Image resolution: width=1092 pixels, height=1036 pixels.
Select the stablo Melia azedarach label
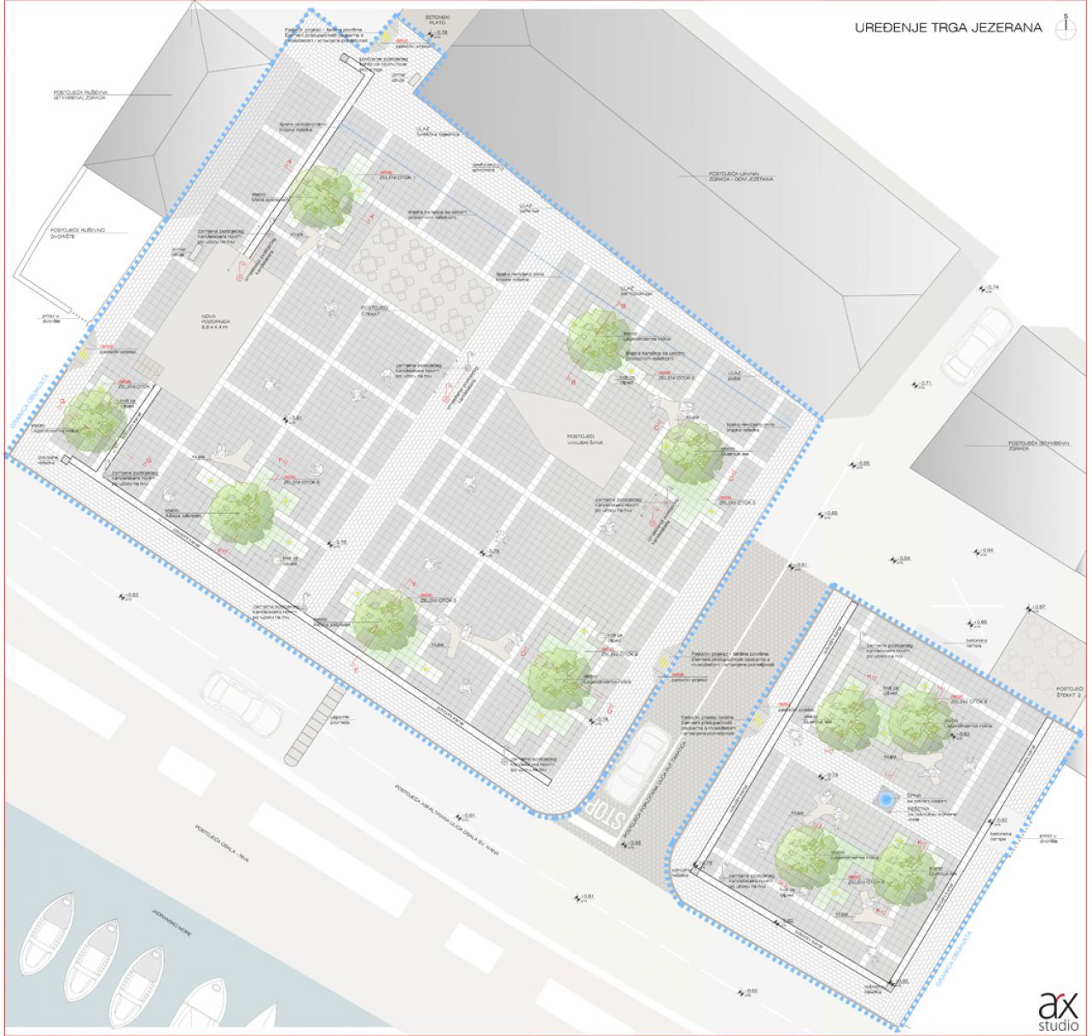[270, 199]
